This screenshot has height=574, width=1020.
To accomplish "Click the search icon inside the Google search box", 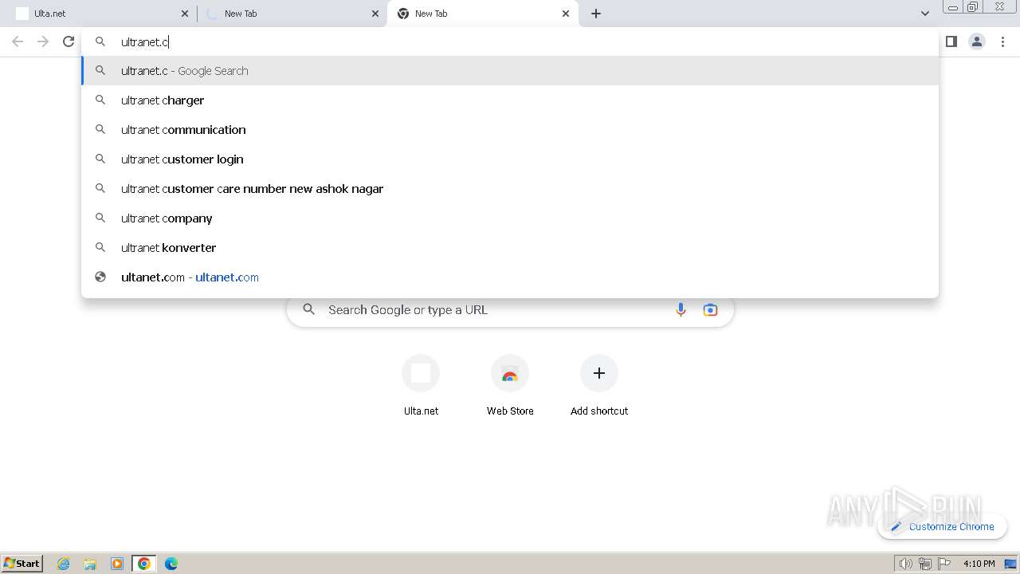I will tap(309, 310).
